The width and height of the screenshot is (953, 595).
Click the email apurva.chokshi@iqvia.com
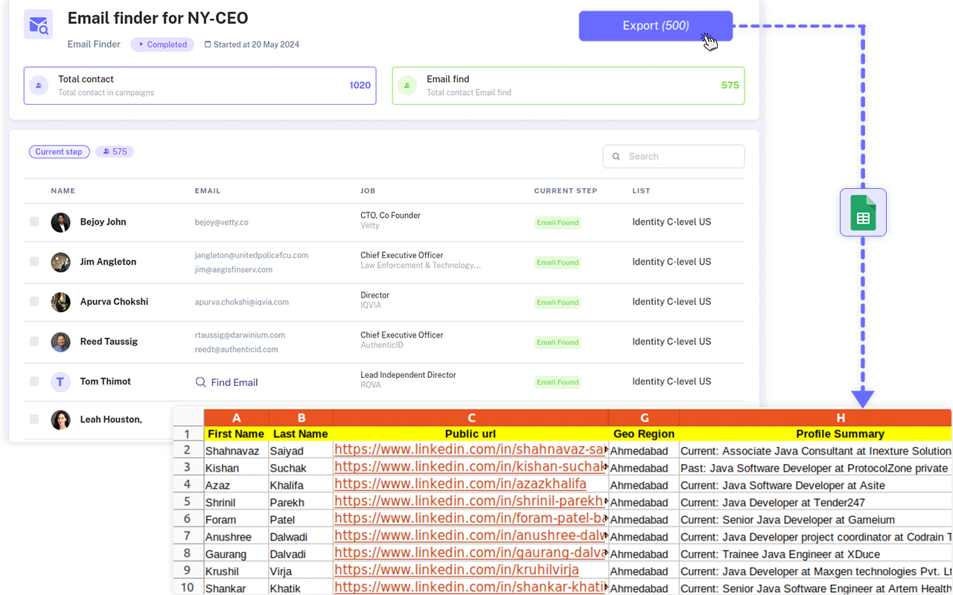[242, 303]
